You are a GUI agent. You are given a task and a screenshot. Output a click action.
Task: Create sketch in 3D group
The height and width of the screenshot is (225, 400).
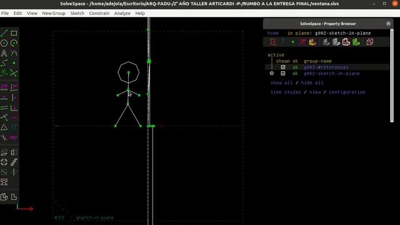coord(14,172)
